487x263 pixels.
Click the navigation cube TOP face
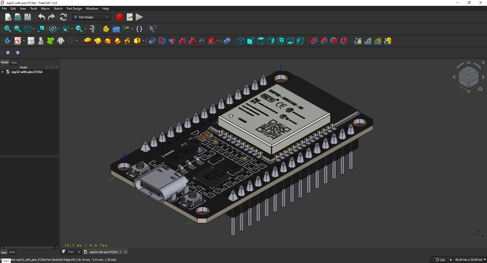468,70
